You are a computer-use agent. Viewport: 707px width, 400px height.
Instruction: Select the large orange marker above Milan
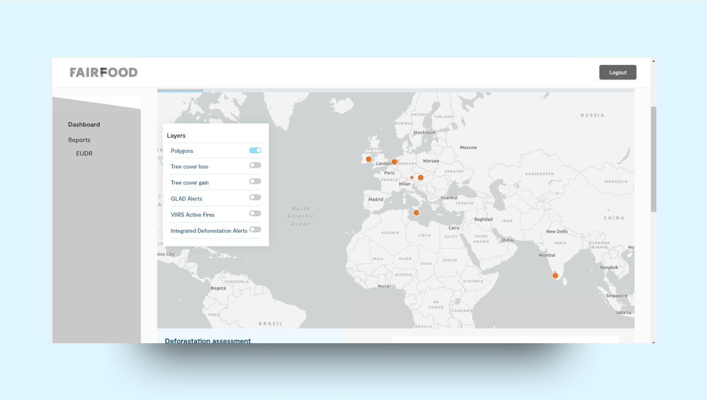coord(421,178)
